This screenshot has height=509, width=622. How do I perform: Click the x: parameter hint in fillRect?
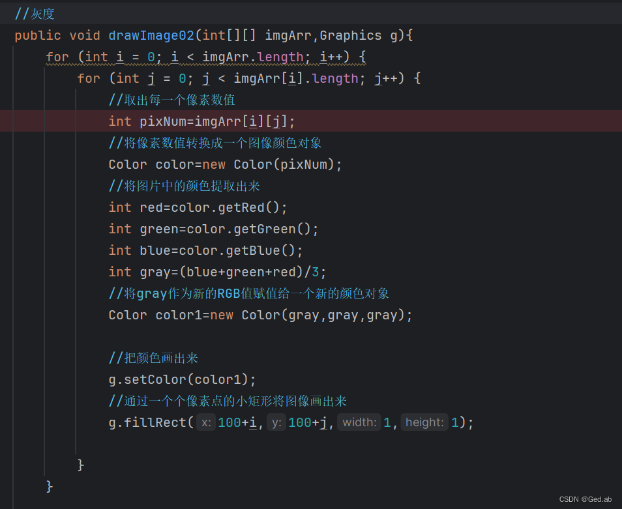point(206,422)
